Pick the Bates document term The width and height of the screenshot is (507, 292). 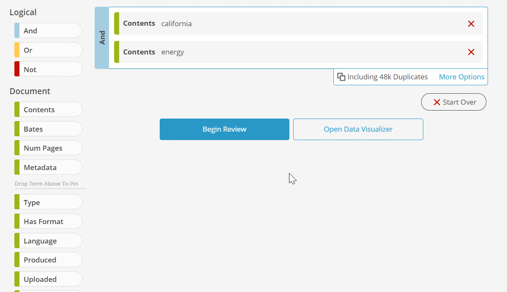click(48, 129)
